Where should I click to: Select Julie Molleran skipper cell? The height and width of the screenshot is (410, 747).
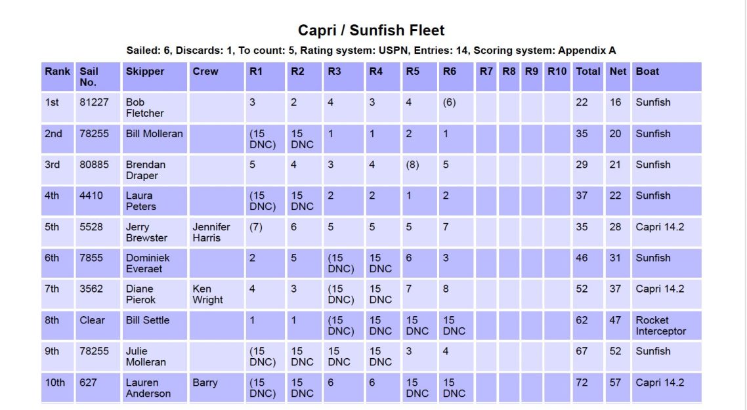pos(154,357)
